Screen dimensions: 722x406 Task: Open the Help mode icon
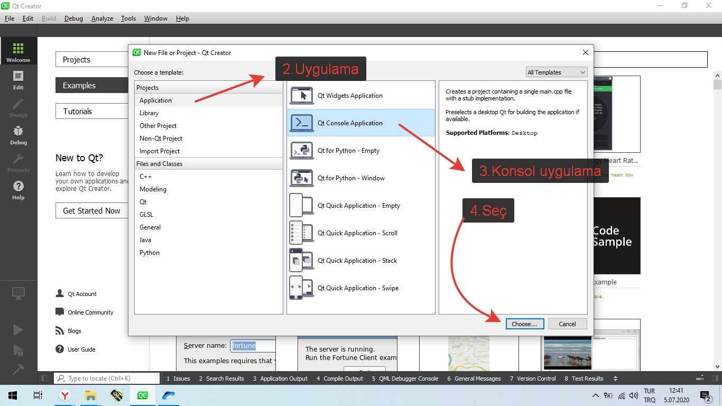click(x=18, y=190)
